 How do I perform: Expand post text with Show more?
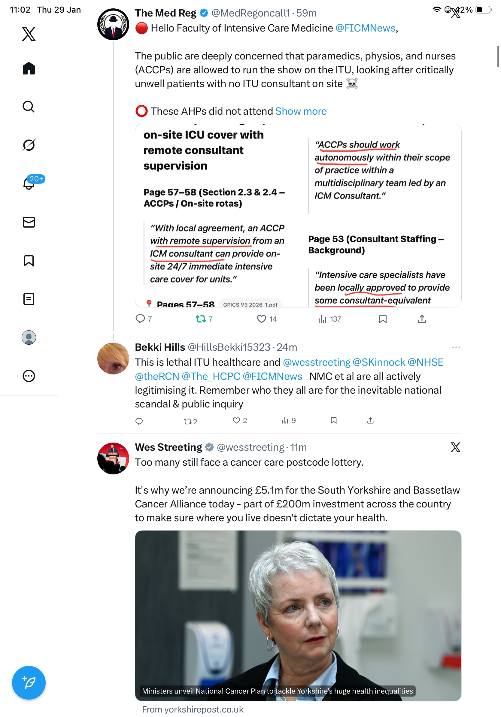(300, 111)
